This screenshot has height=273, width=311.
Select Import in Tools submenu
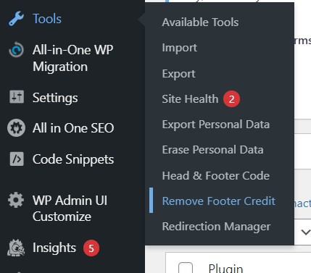(180, 48)
